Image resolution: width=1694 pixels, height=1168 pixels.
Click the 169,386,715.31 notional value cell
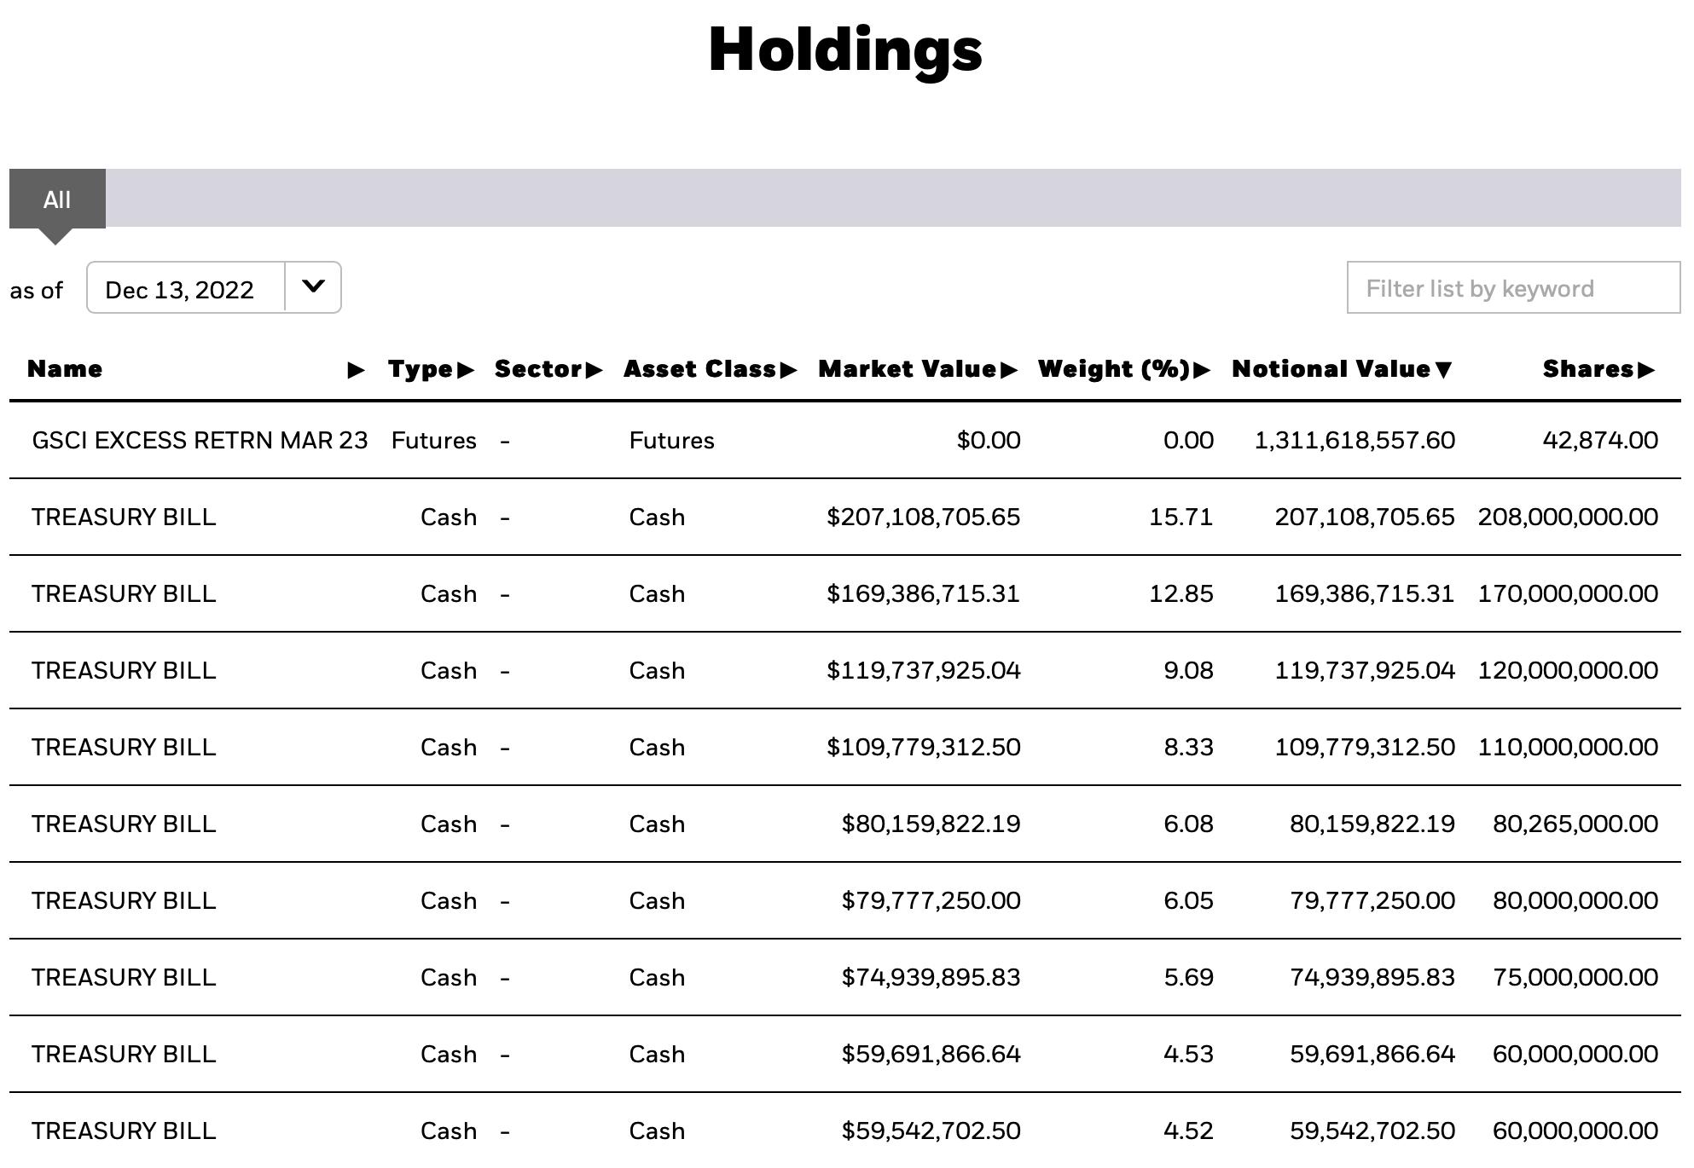(x=1365, y=593)
